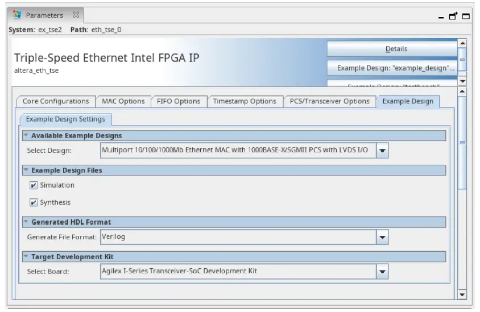Click the header scrollbar down arrow
Screen dimensions: 480x312
[x=462, y=81]
